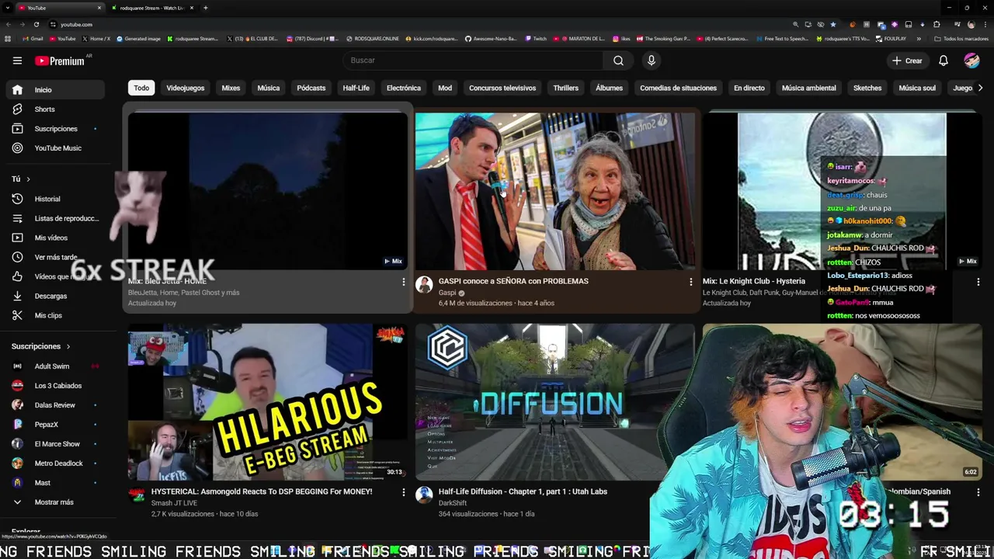Open the Adult Swim subscription channel
This screenshot has width=994, height=559.
point(54,366)
